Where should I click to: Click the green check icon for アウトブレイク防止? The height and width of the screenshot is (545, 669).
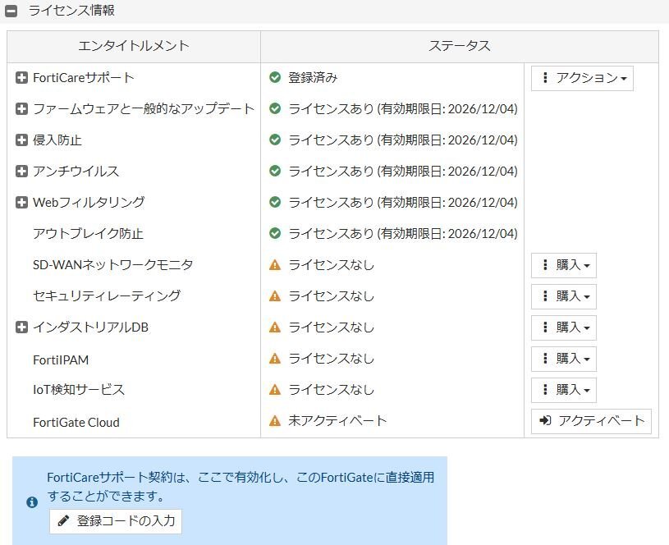(274, 234)
